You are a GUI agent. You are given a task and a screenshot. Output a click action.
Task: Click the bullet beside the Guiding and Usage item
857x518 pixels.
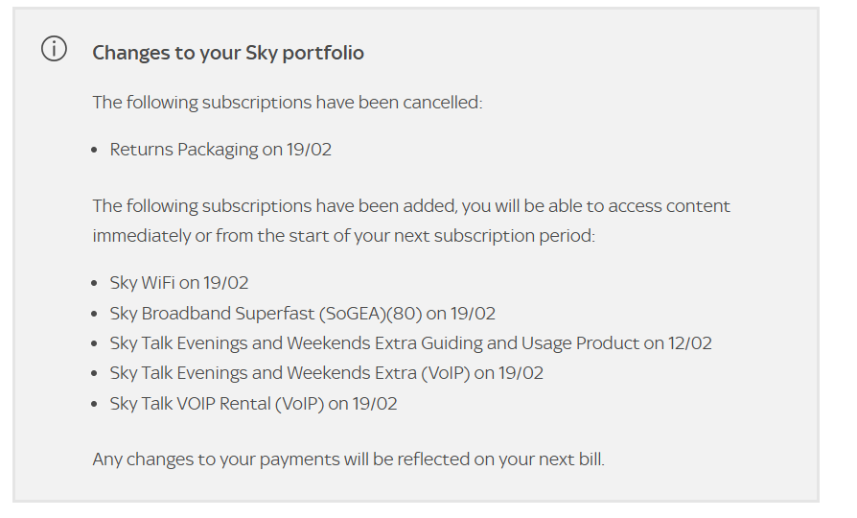pyautogui.click(x=96, y=344)
